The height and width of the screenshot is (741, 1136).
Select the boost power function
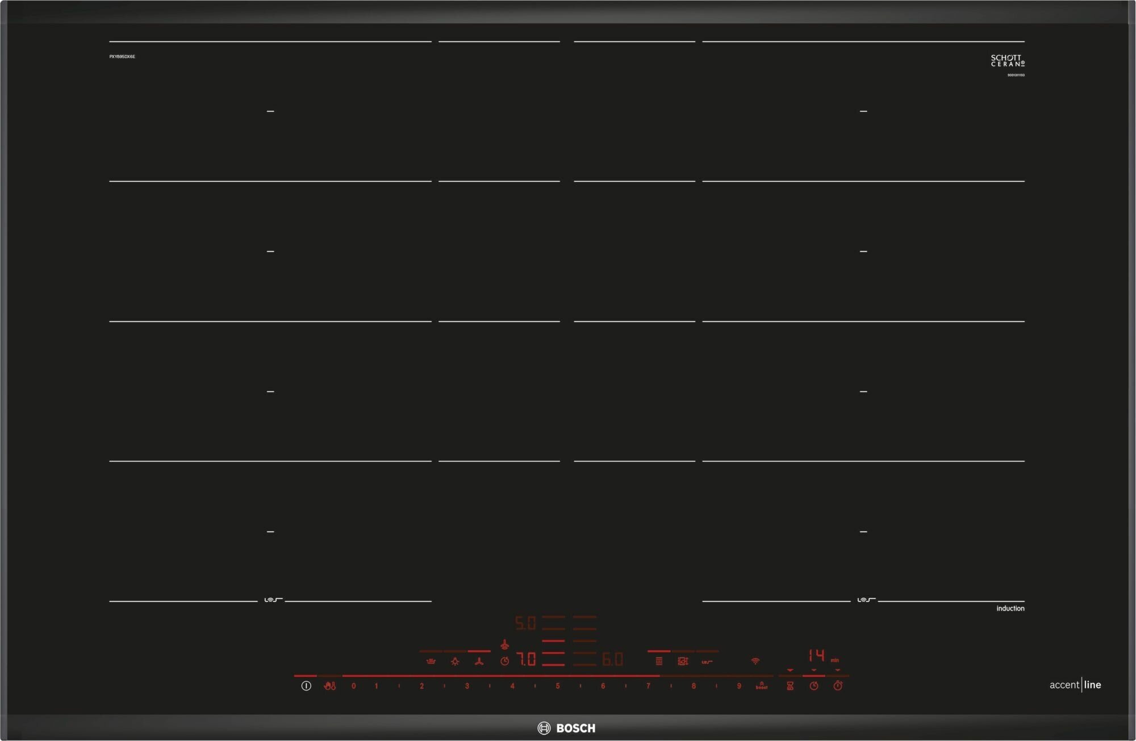pyautogui.click(x=762, y=686)
